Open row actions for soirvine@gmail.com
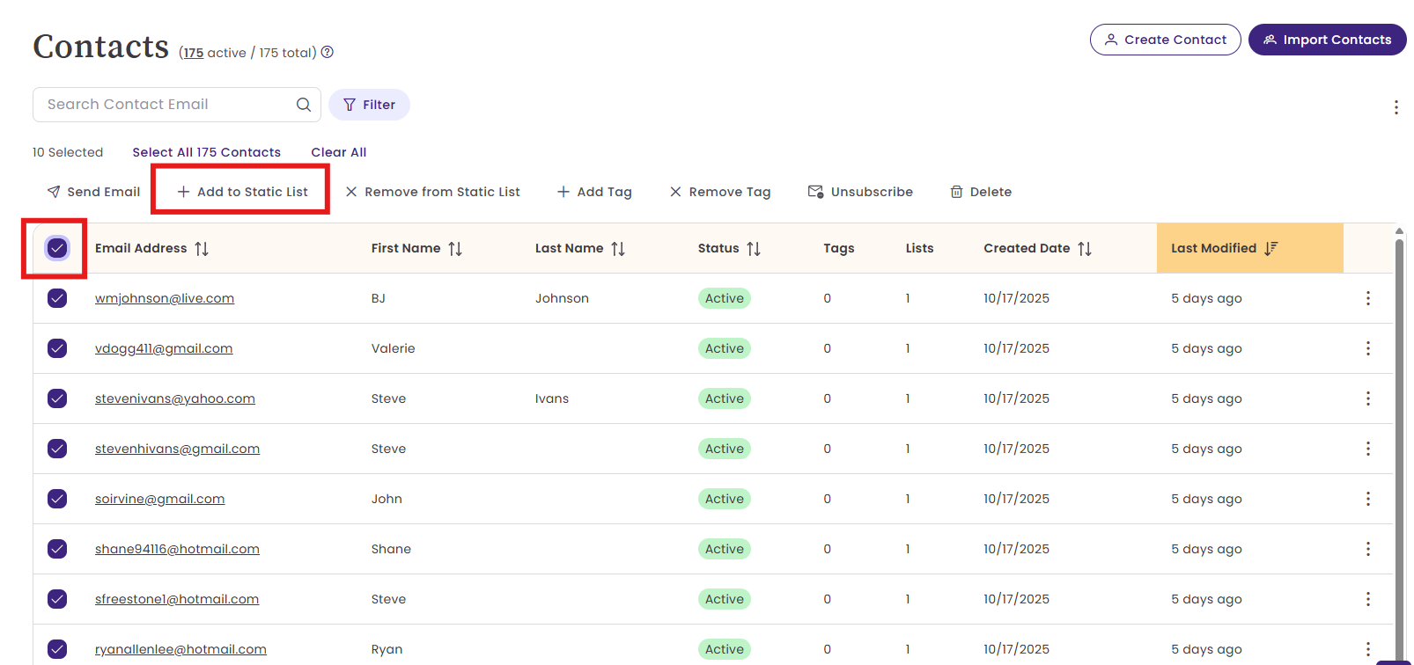1414x665 pixels. coord(1368,499)
